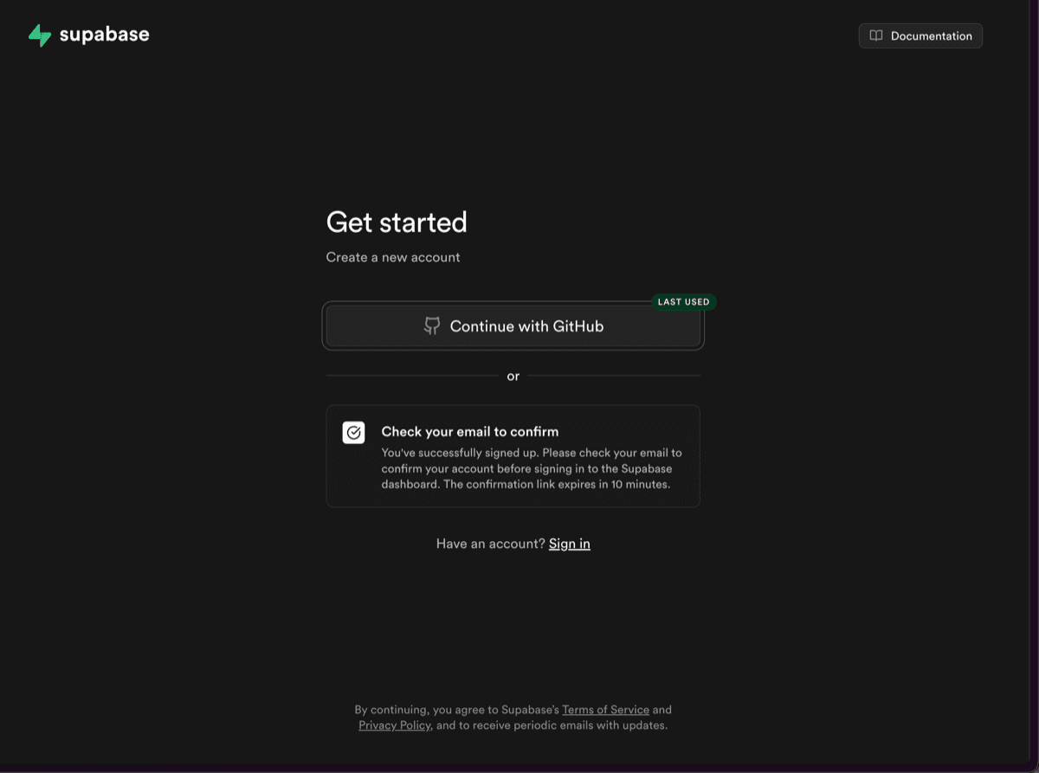The image size is (1039, 773).
Task: Click the 'Create a new account' subtitle
Action: coord(393,257)
